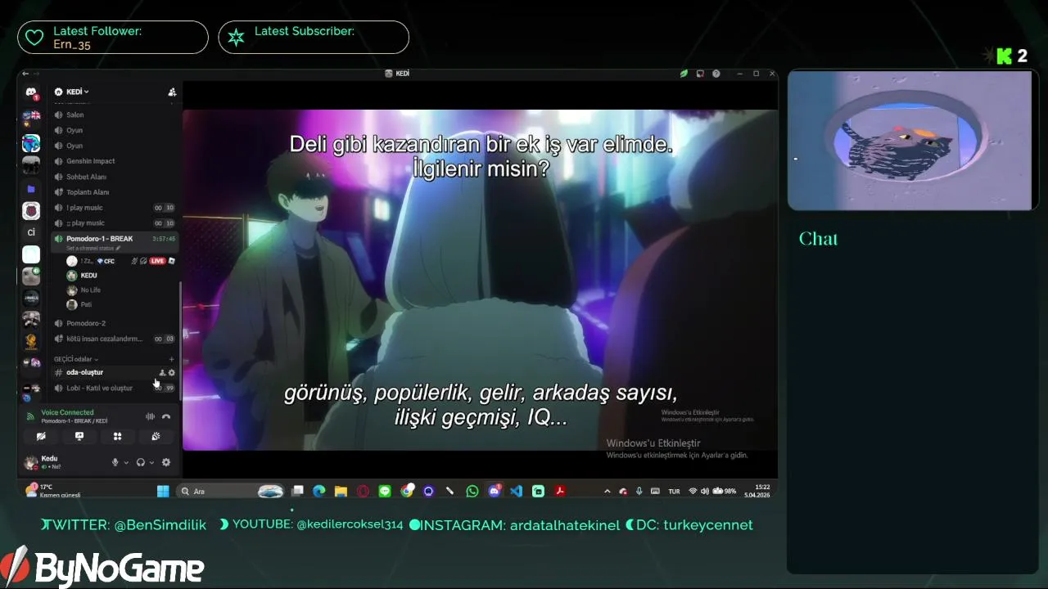This screenshot has width=1048, height=589.
Task: Create channel with GEÇİCİ odalar plus icon
Action: click(171, 359)
